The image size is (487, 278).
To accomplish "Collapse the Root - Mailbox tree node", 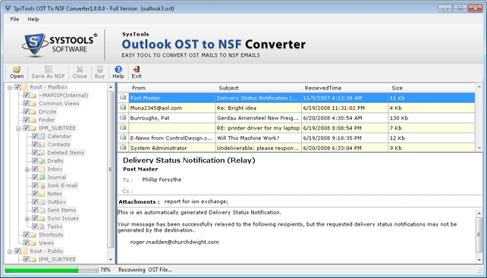I will pos(10,88).
